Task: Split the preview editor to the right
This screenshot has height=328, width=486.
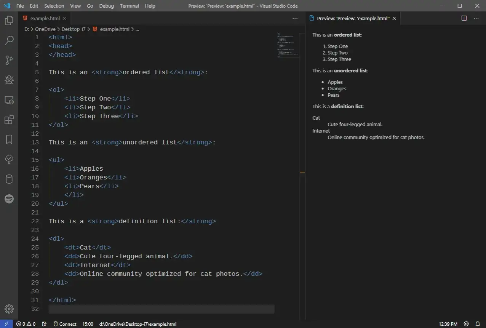Action: [464, 18]
